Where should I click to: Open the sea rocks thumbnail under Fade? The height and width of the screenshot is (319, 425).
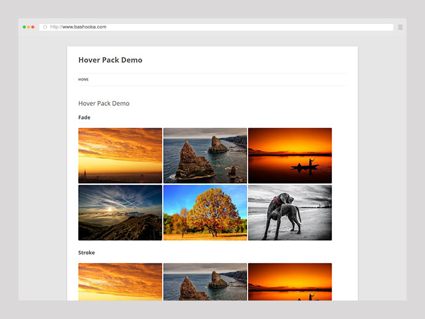[205, 156]
